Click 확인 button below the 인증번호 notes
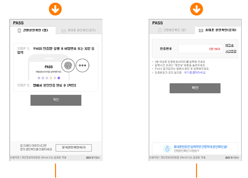 (195, 88)
